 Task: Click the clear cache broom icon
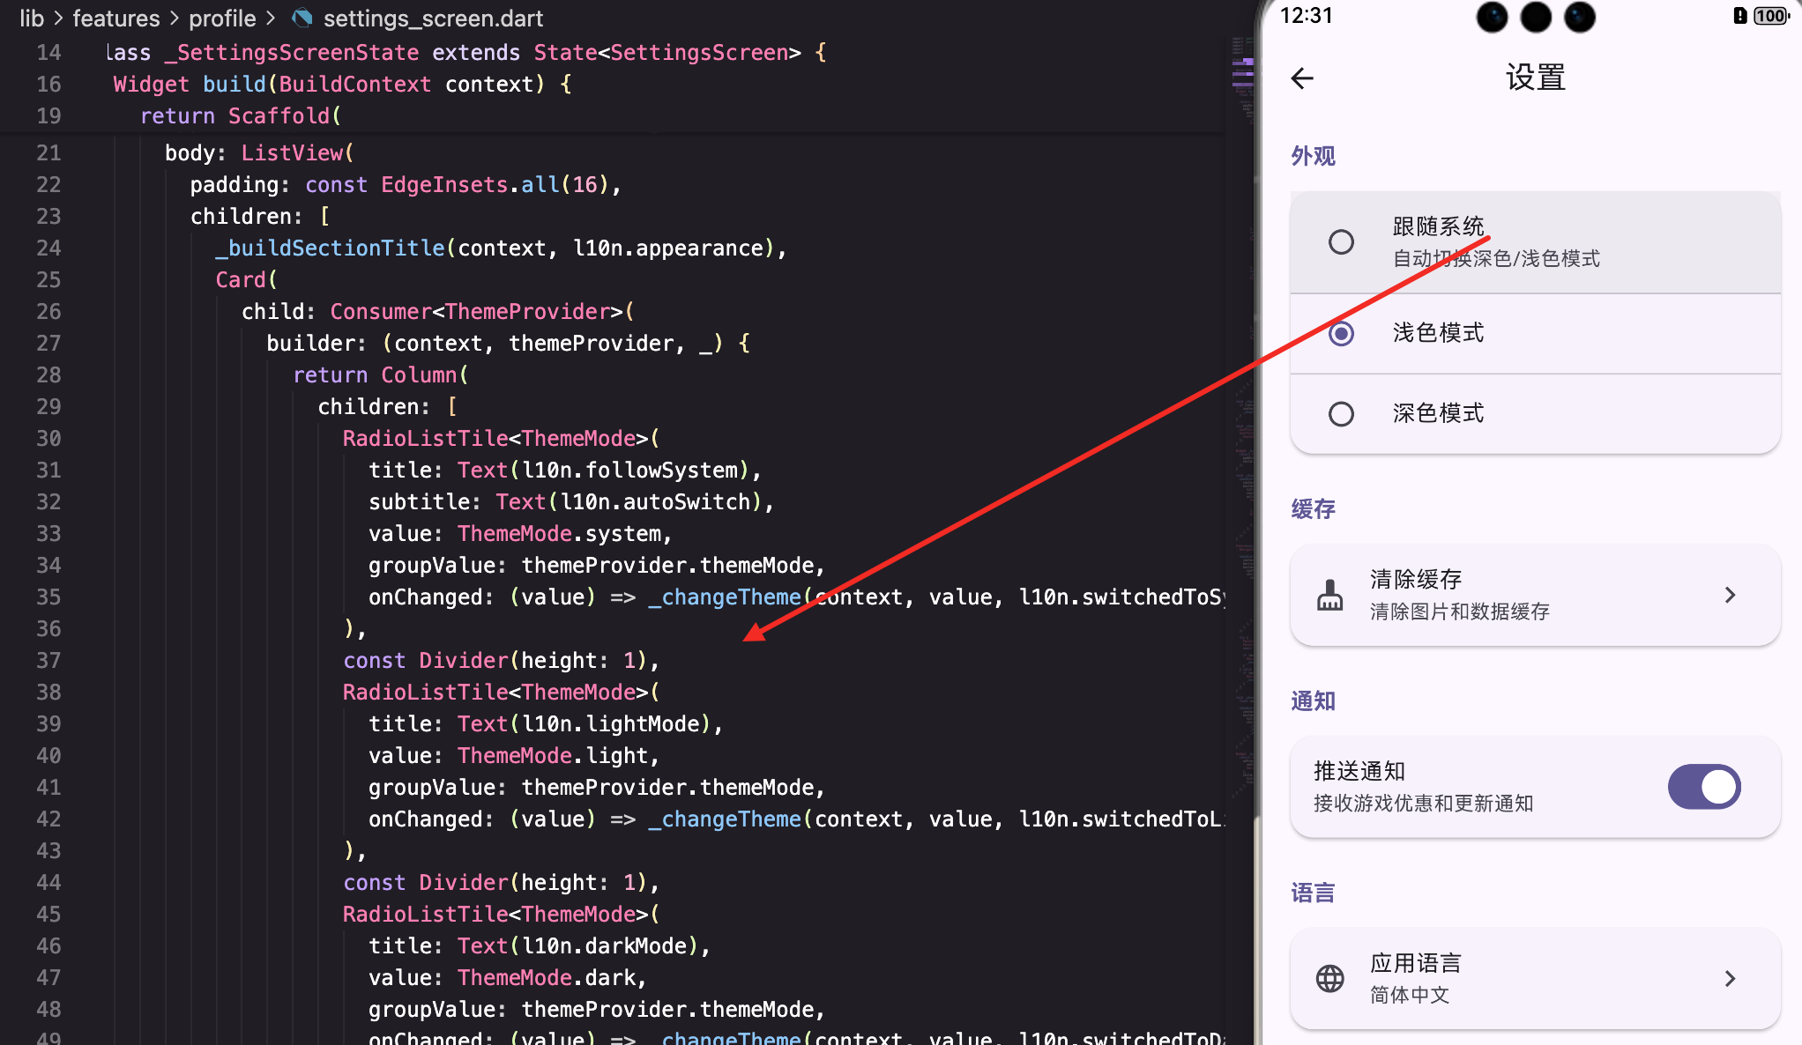pos(1329,596)
